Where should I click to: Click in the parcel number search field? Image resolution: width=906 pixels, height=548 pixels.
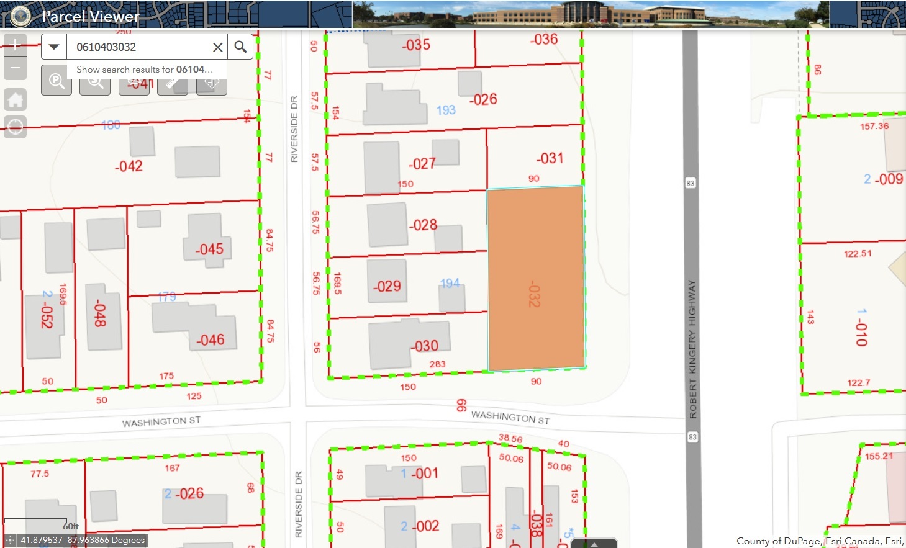(140, 47)
